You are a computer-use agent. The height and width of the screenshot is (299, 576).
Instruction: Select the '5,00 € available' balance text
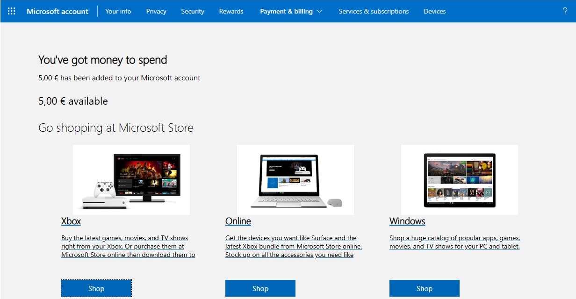pos(73,101)
